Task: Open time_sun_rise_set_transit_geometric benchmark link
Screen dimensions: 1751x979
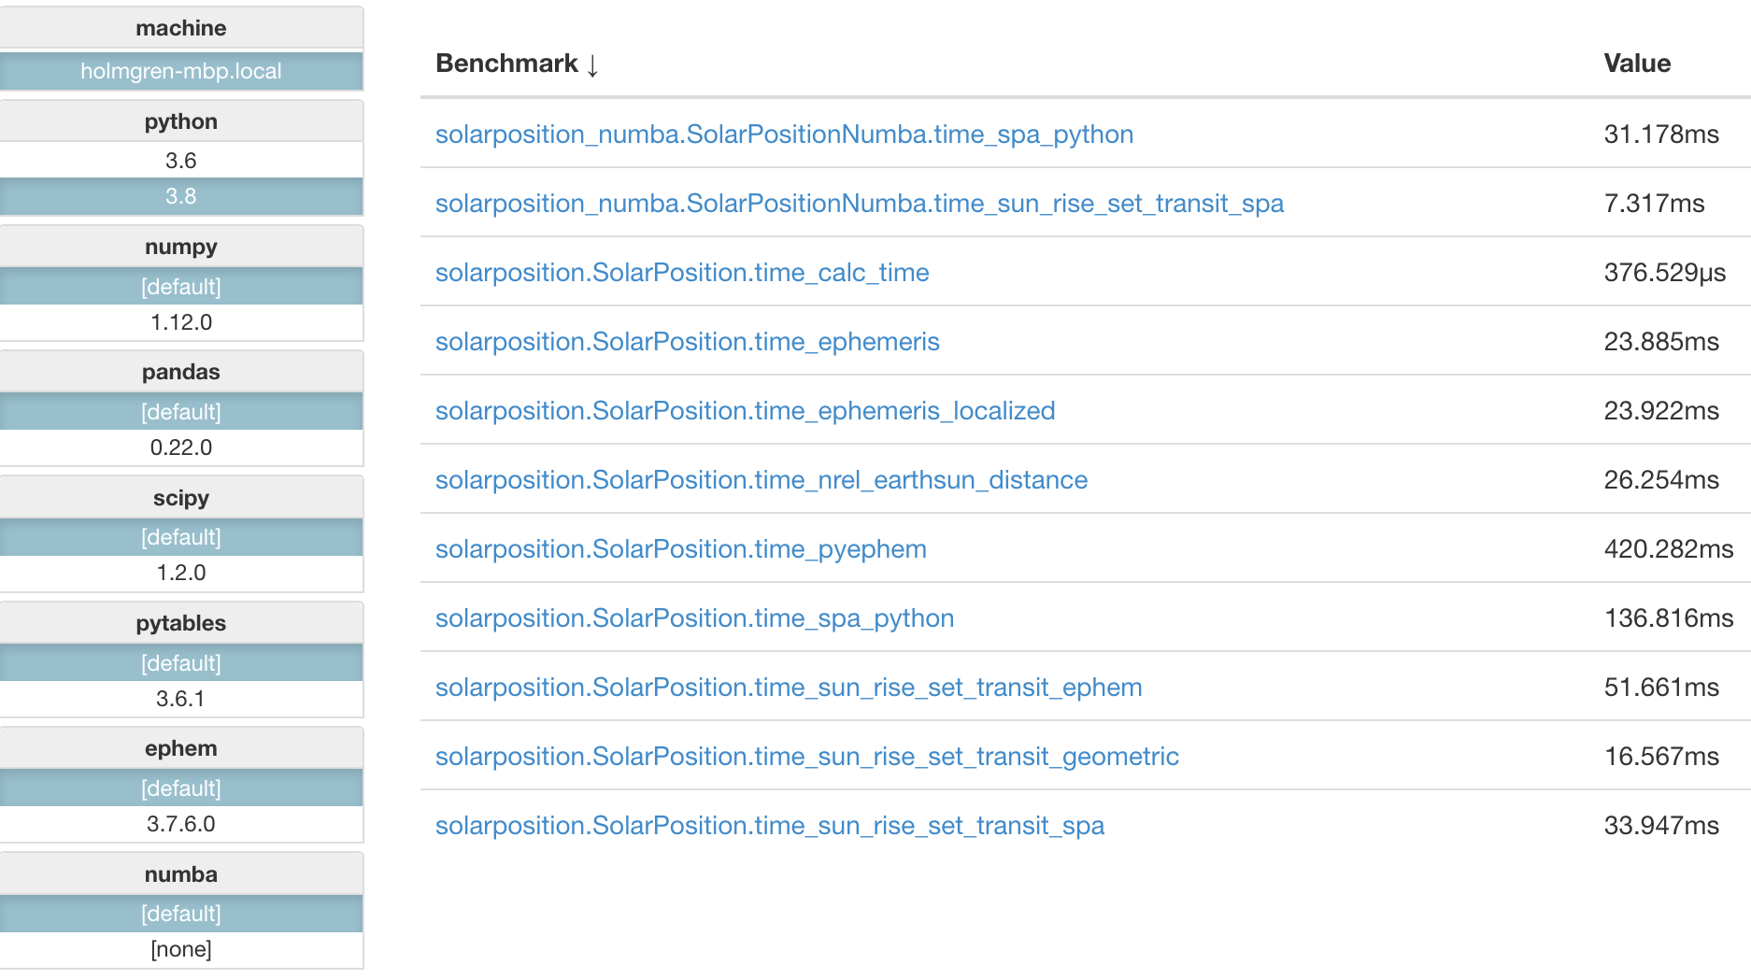Action: (x=806, y=757)
